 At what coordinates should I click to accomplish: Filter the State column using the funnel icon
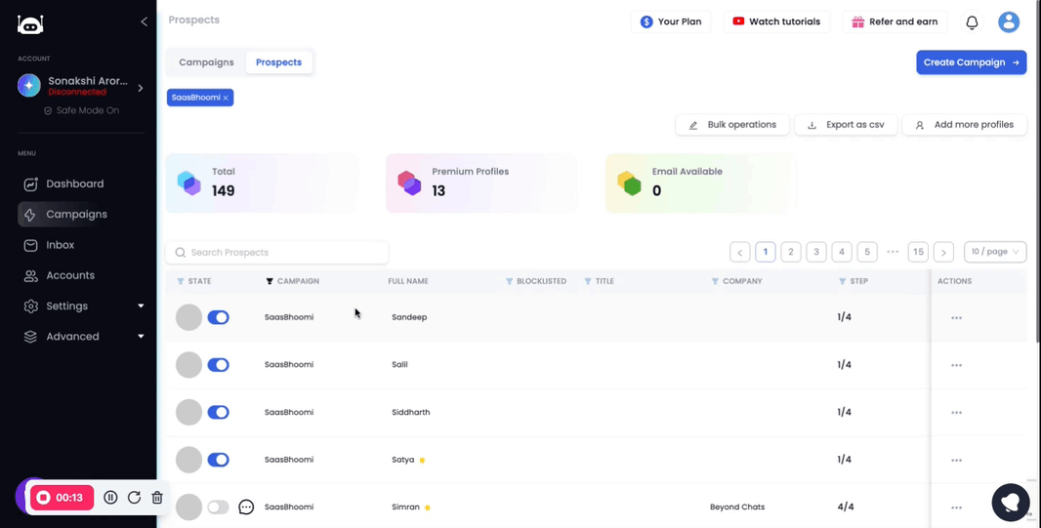[x=181, y=281]
